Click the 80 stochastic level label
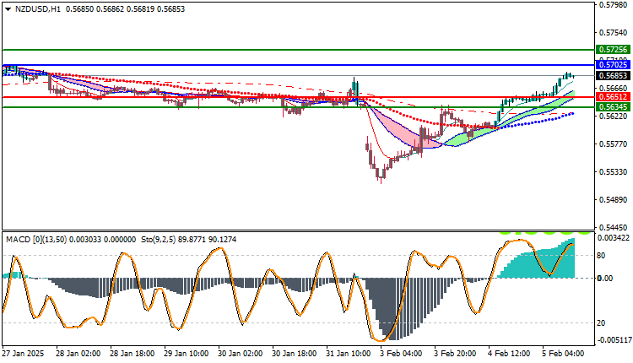 601,256
